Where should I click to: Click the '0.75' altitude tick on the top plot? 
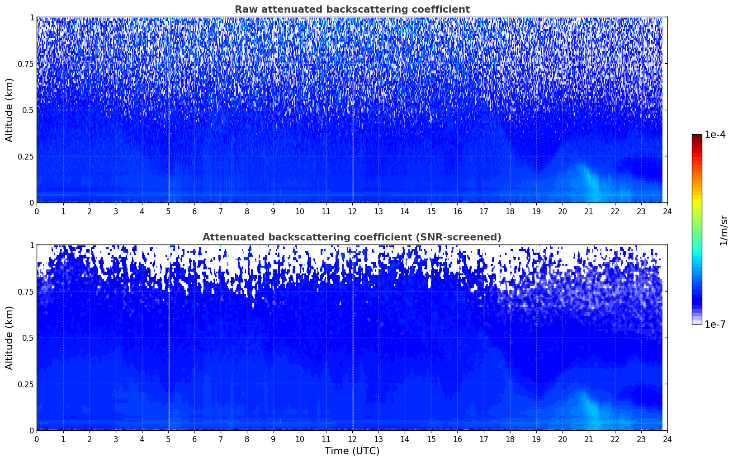[x=25, y=64]
